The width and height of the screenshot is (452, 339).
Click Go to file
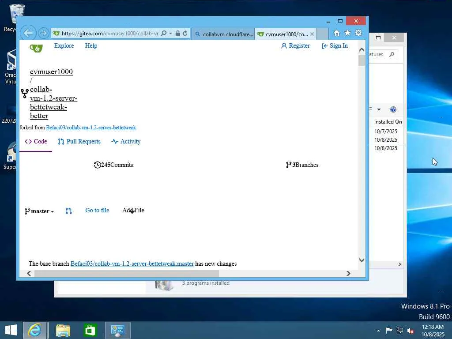[97, 210]
